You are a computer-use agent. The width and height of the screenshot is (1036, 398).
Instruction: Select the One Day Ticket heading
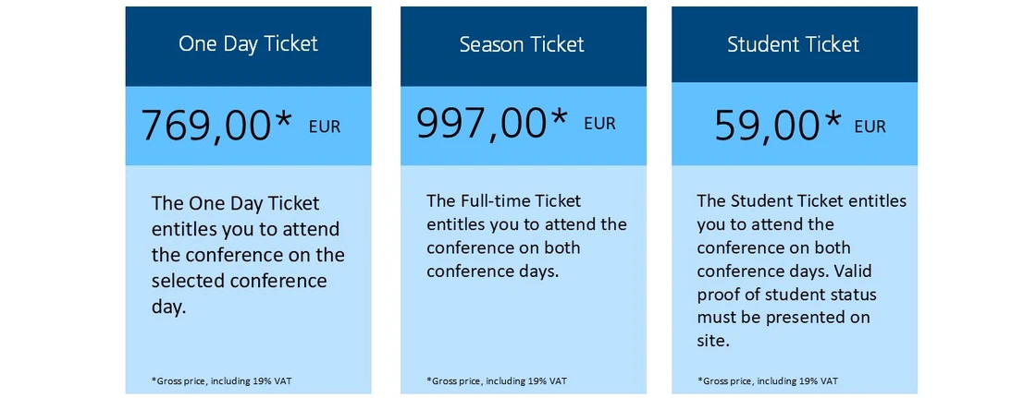[x=248, y=44]
